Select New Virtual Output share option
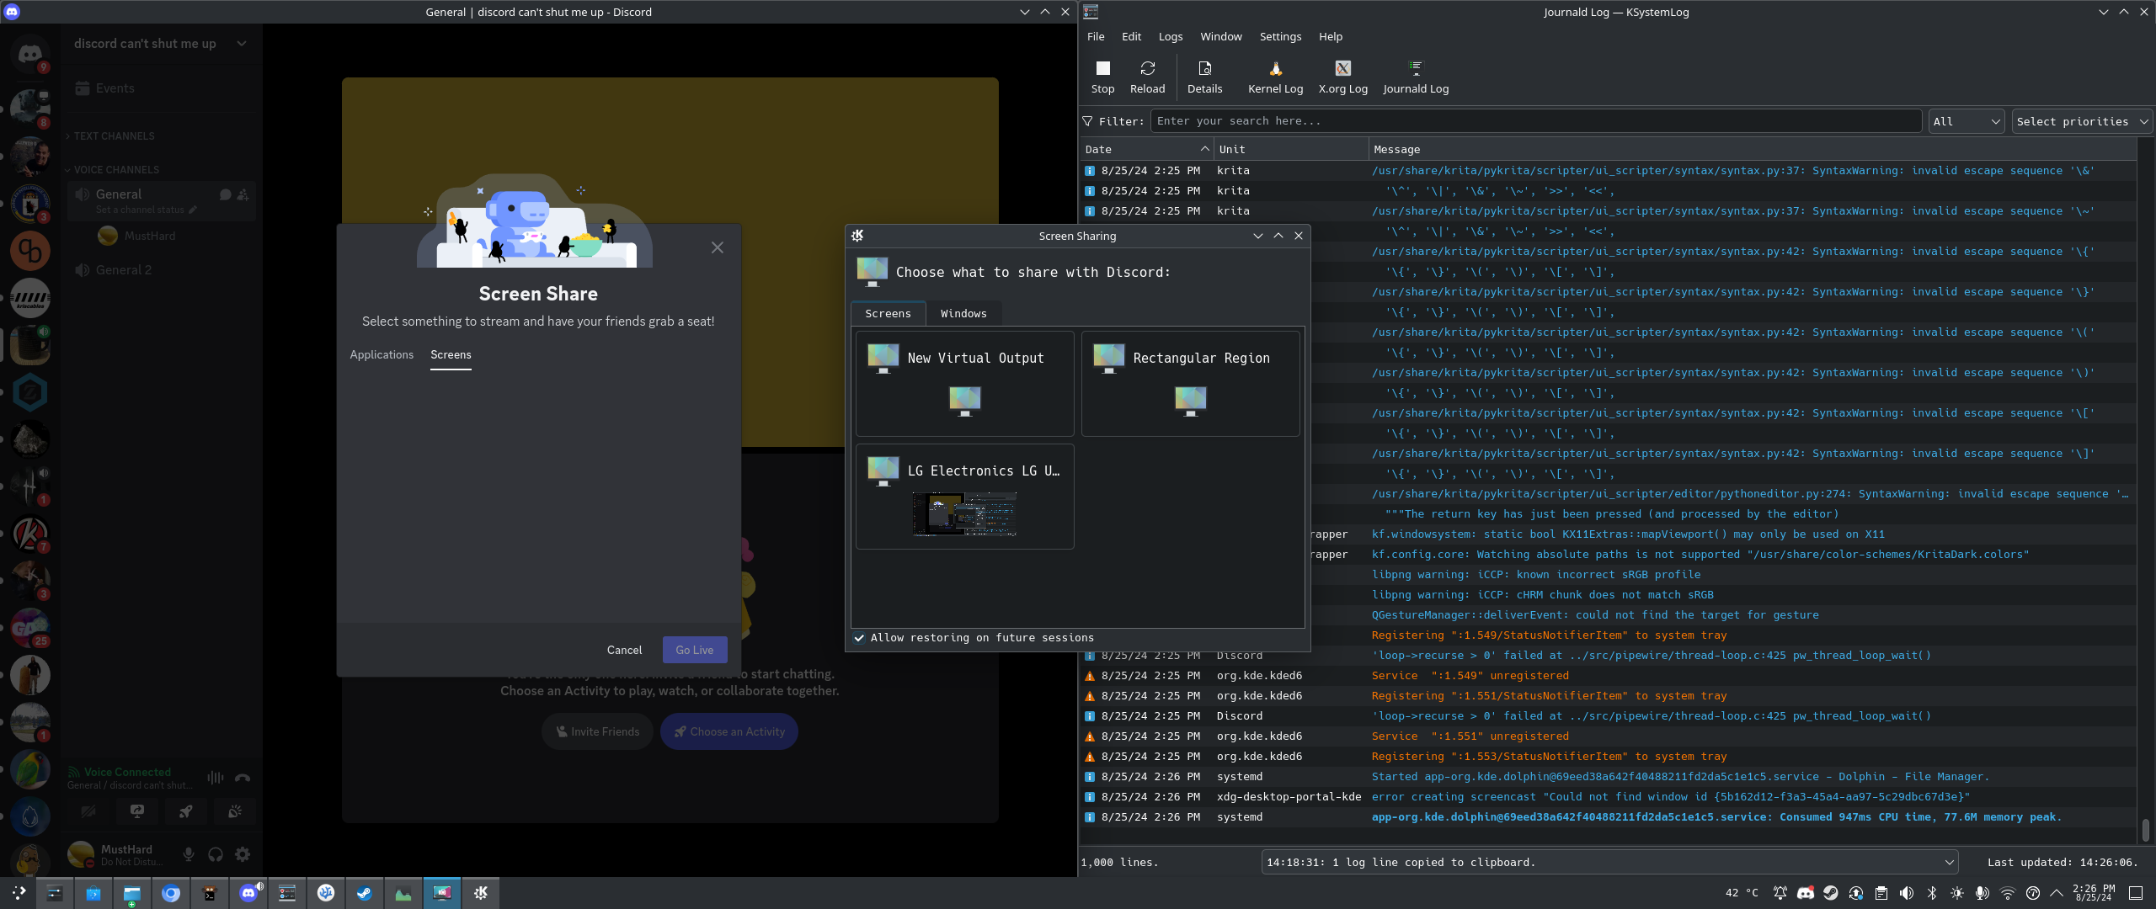The height and width of the screenshot is (909, 2156). pos(965,384)
